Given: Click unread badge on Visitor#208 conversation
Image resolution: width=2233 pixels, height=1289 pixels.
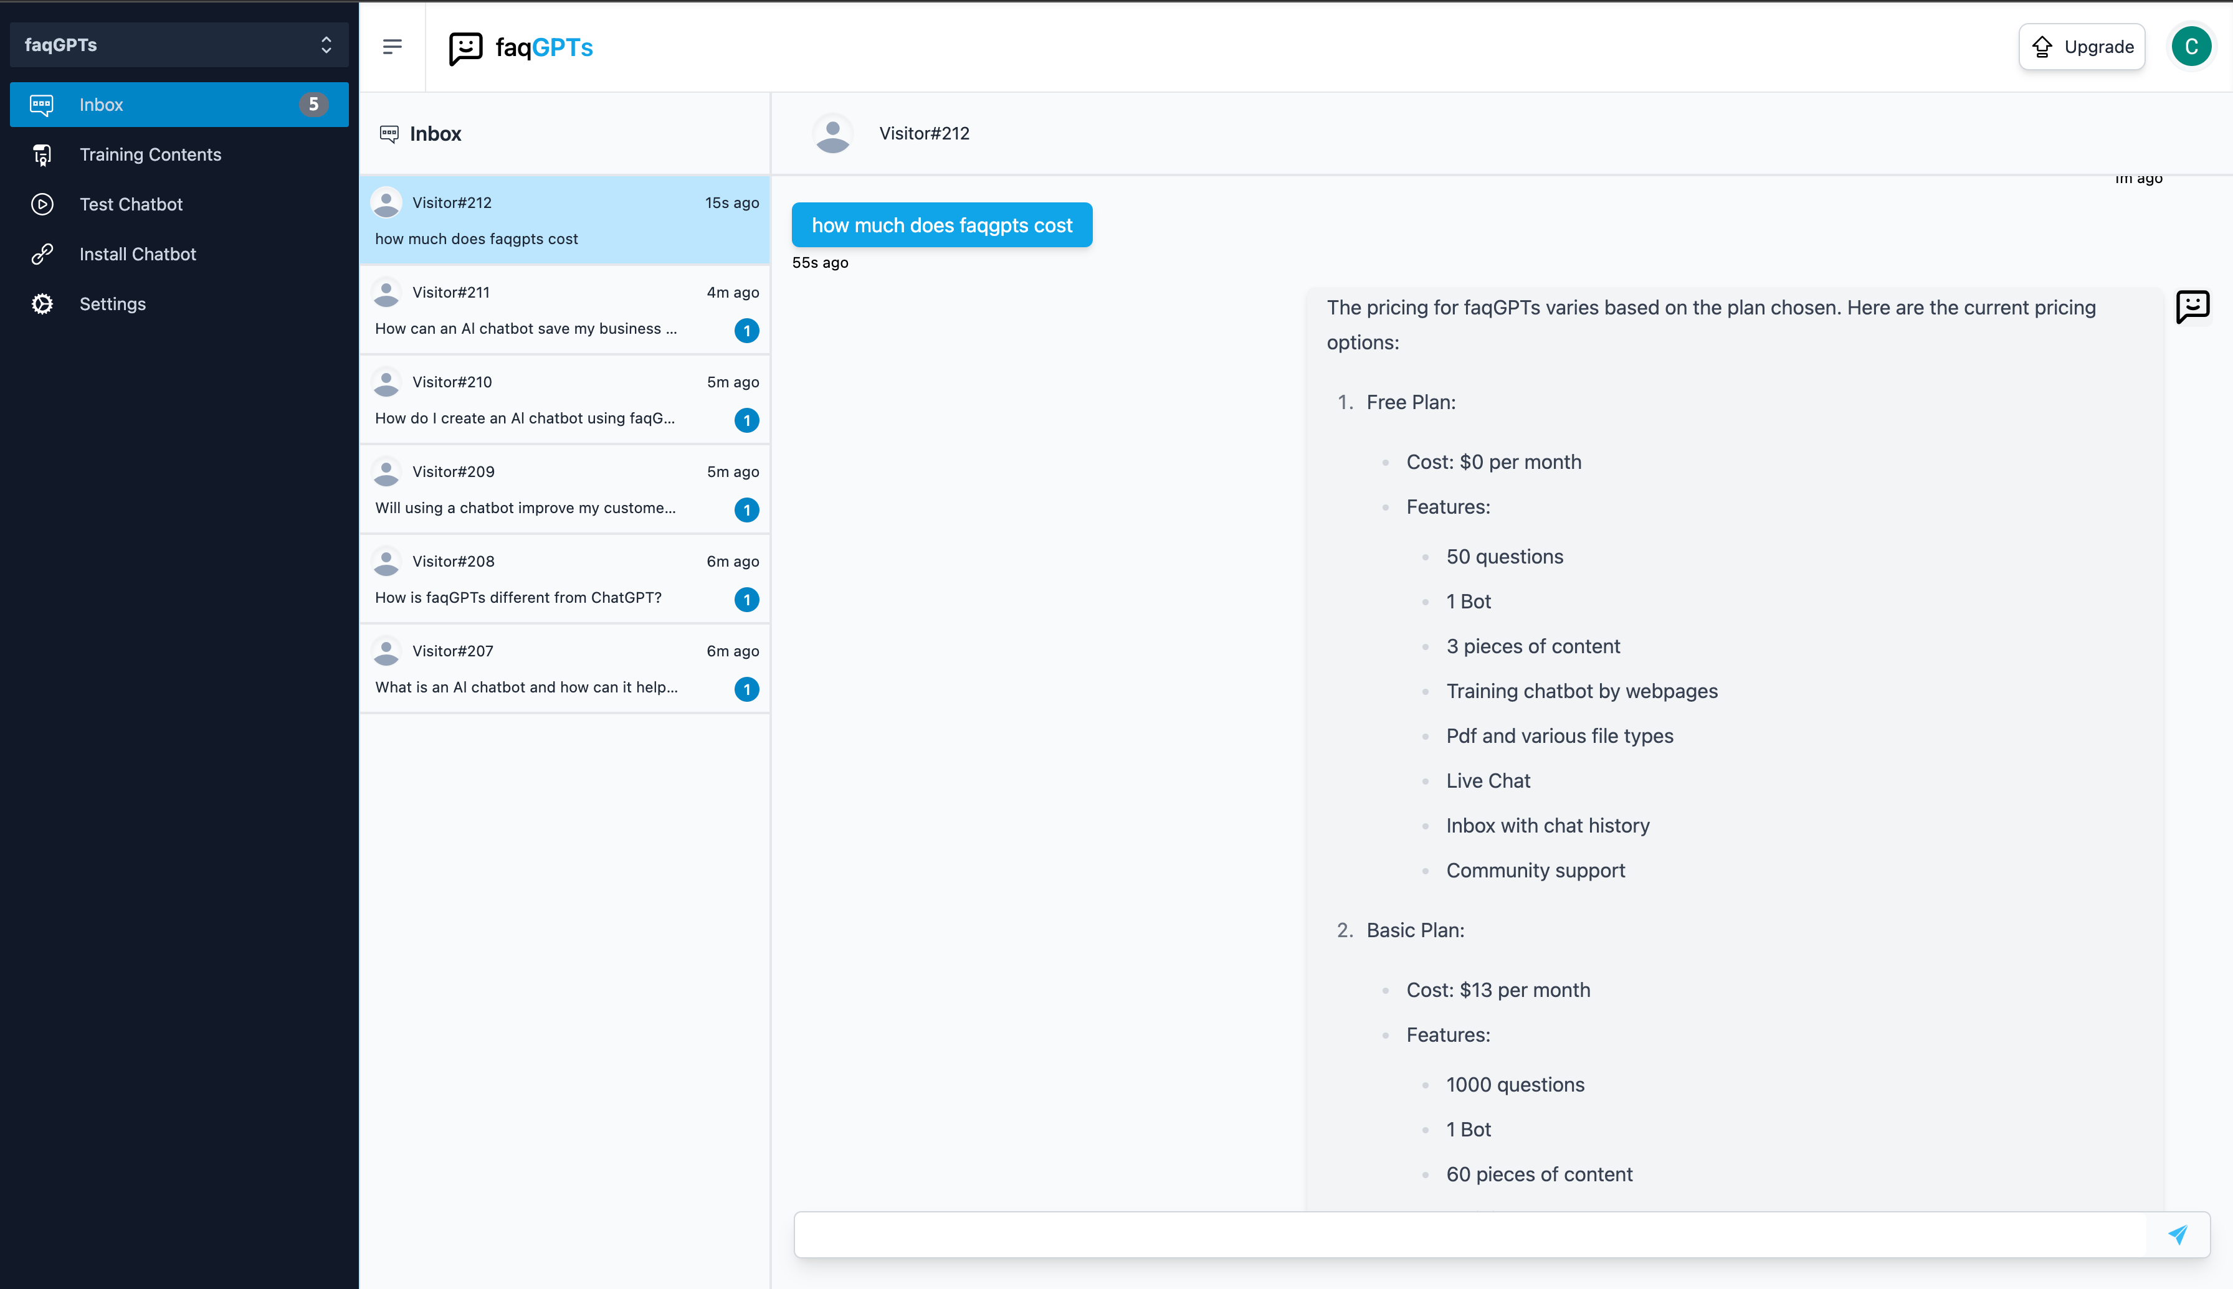Looking at the screenshot, I should [746, 599].
